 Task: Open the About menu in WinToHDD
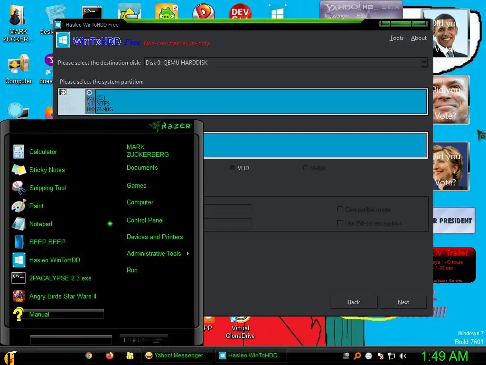click(419, 38)
